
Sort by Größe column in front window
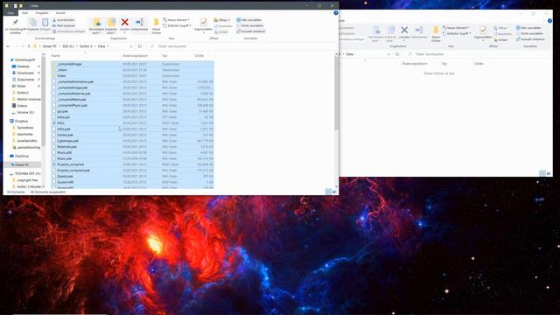199,56
